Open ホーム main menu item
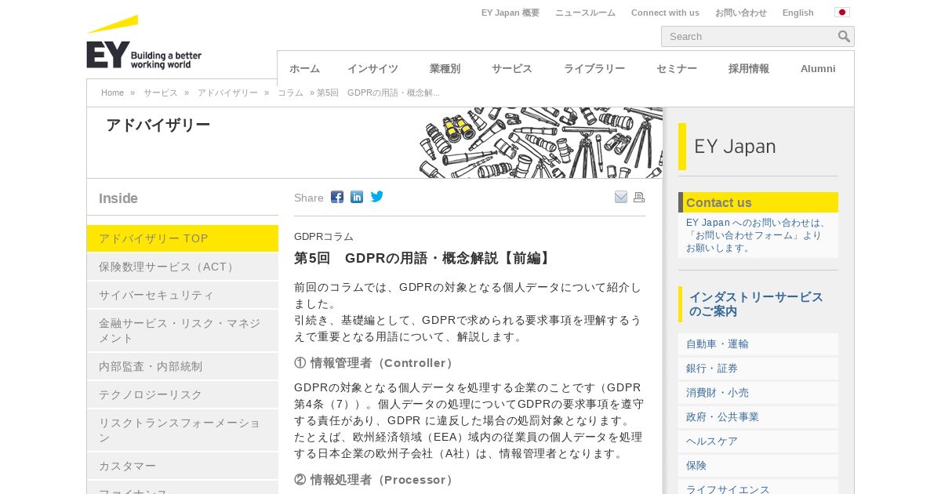Screen dimensions: 941x494 304,69
